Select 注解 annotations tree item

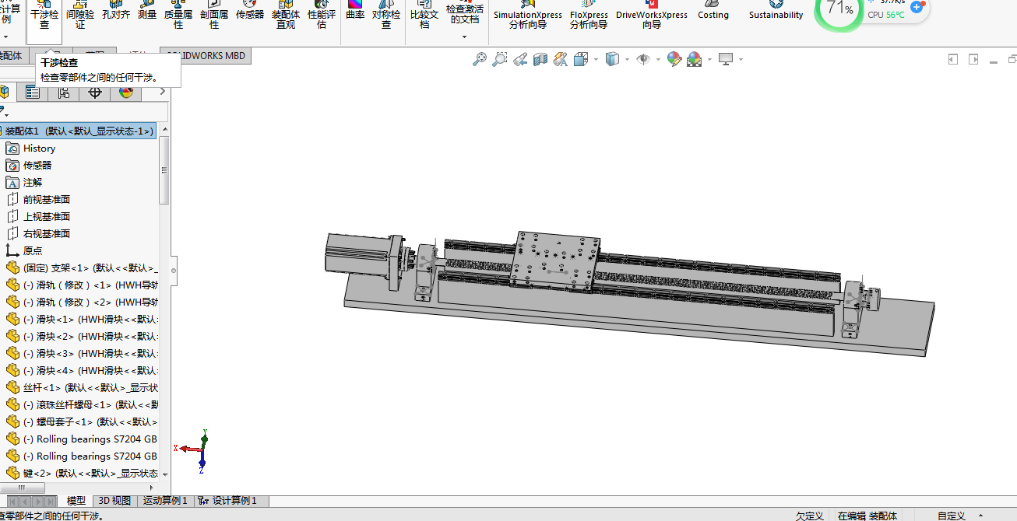[x=33, y=183]
